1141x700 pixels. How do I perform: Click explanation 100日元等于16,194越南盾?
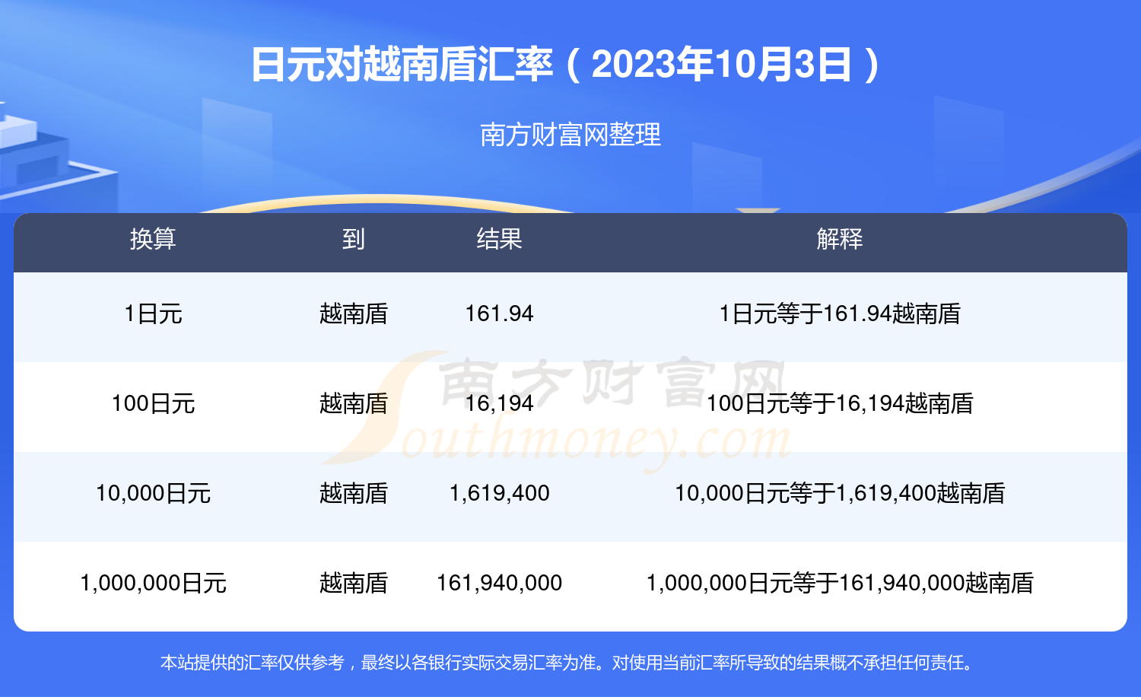coord(840,403)
